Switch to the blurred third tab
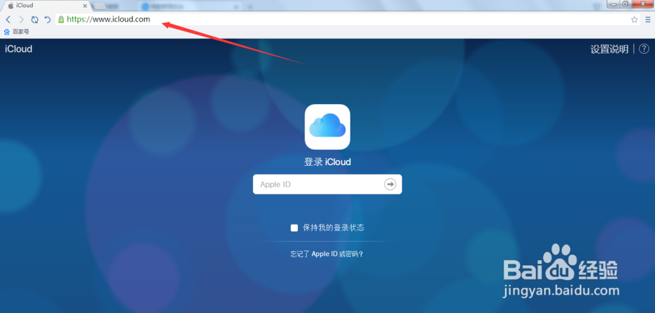Viewport: 655px width, 313px height. tap(190, 7)
